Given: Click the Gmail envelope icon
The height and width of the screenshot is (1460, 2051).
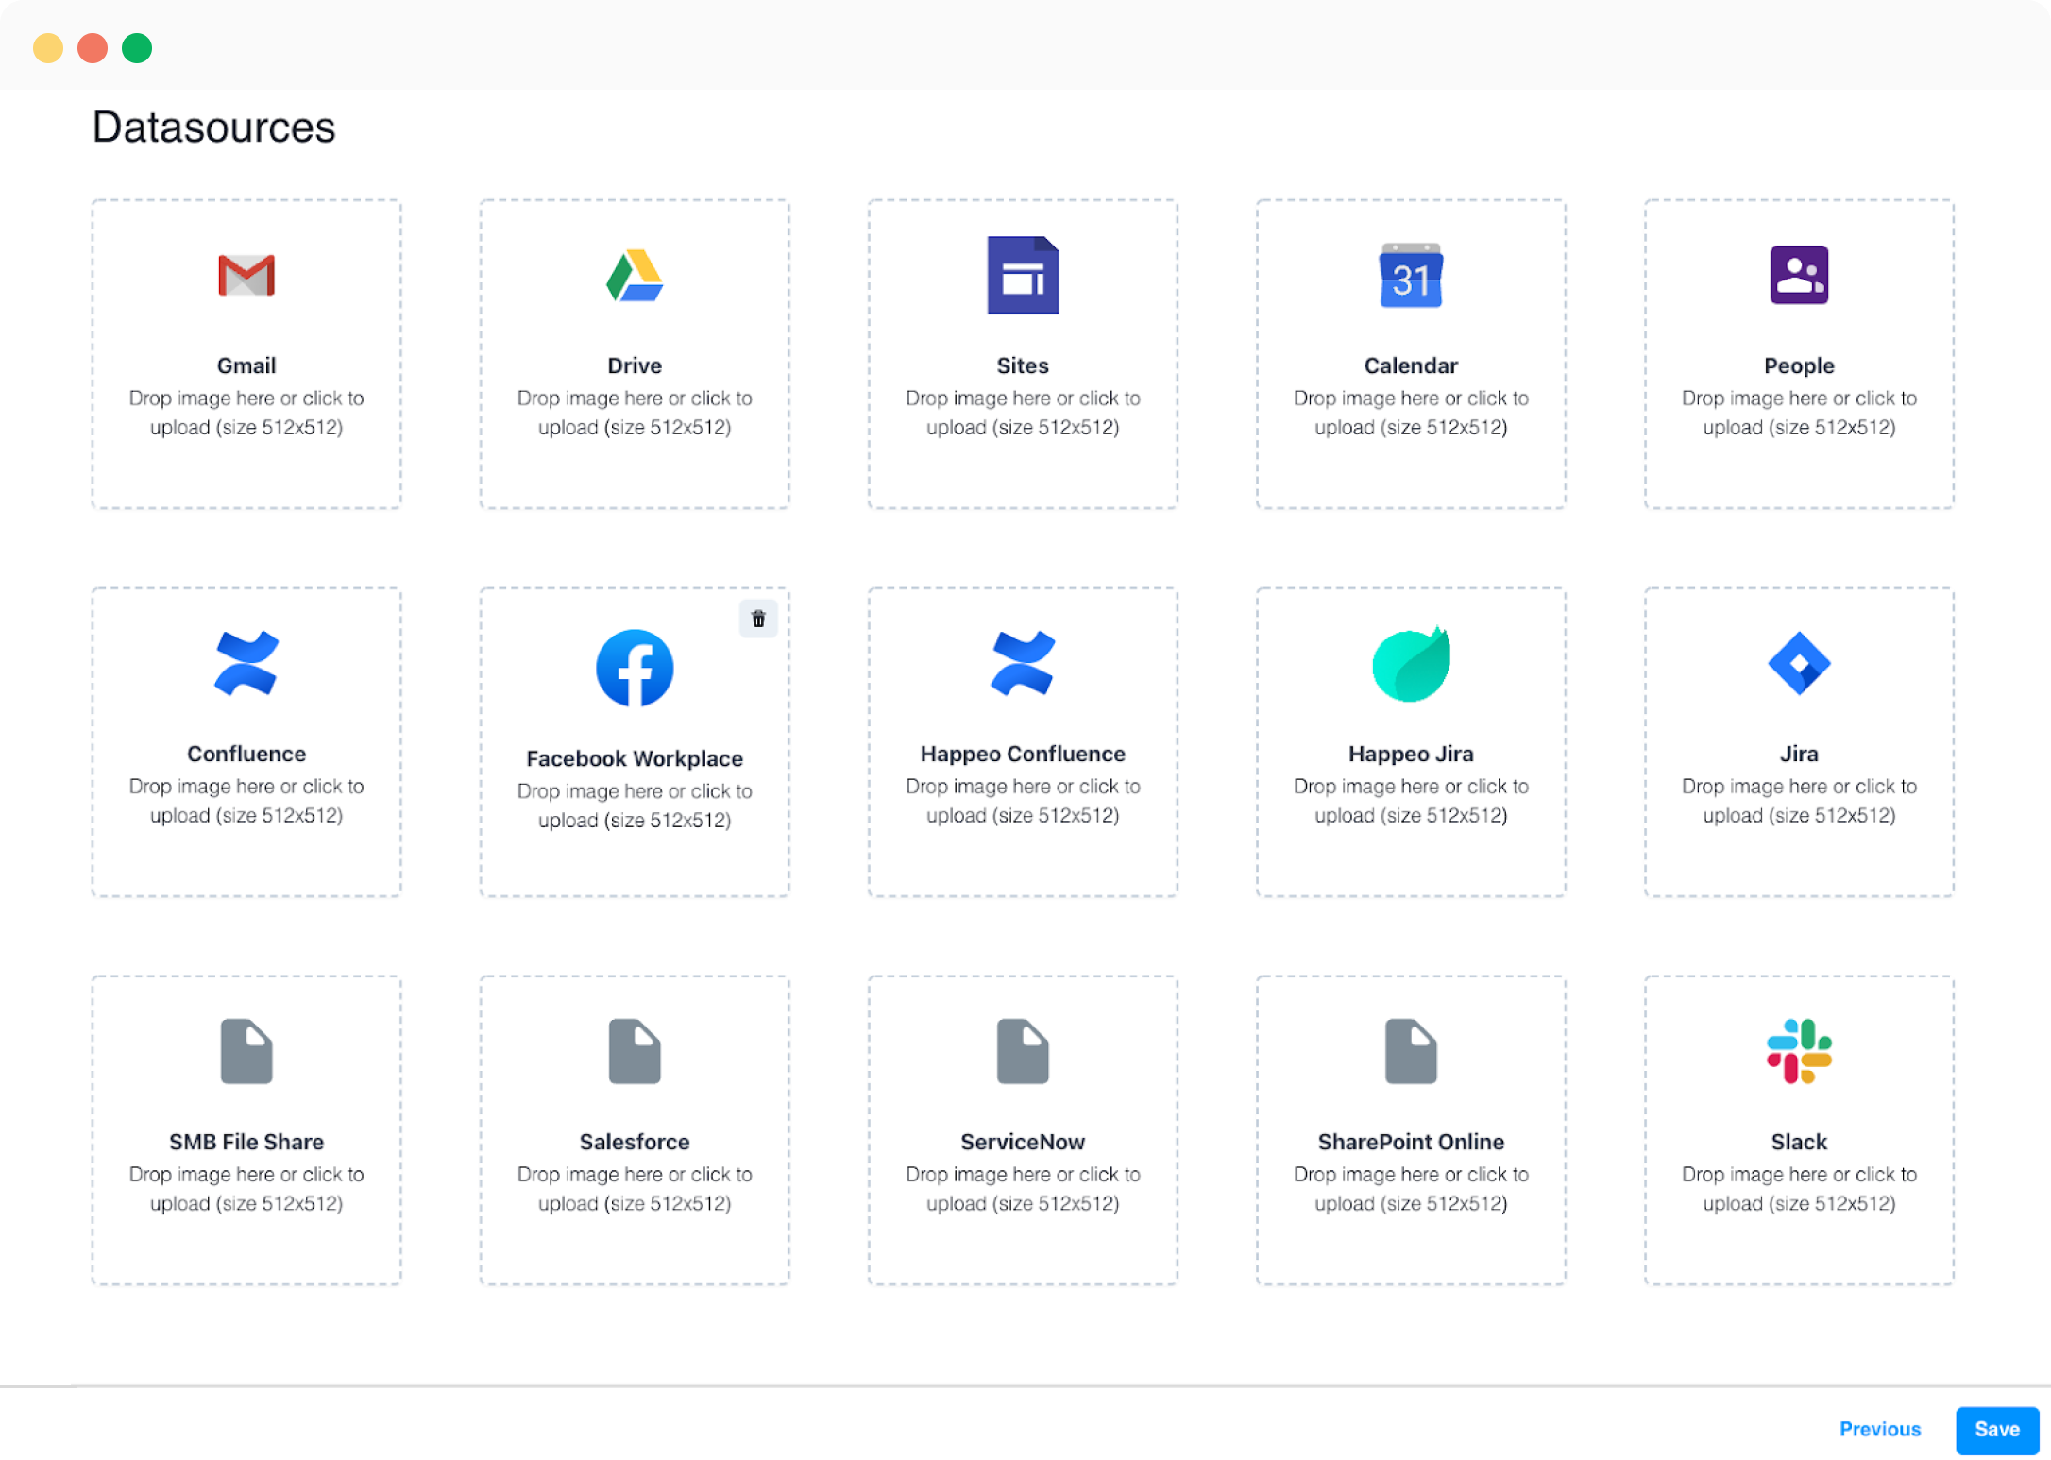Looking at the screenshot, I should pos(246,275).
